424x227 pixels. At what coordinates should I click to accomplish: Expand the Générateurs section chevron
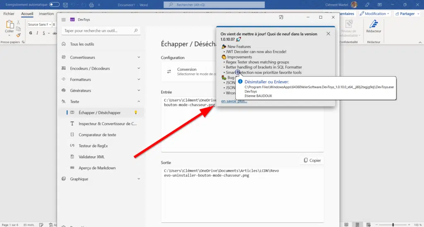pos(139,90)
